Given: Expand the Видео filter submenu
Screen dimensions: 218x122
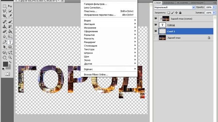Looking at the screenshot, I should pyautogui.click(x=109, y=20).
